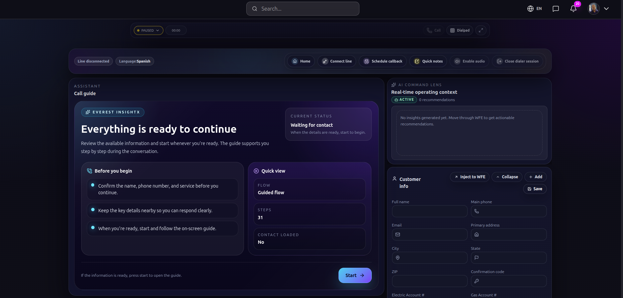
Task: Click the ZIP input field
Action: click(430, 281)
